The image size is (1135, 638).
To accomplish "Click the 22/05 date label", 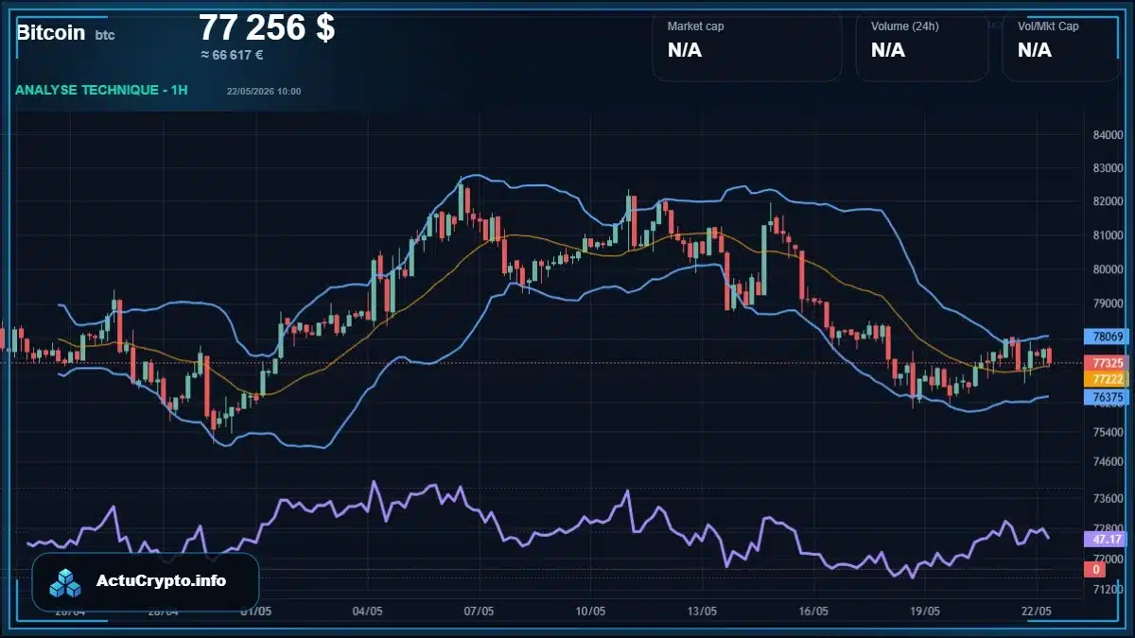I will (1037, 612).
